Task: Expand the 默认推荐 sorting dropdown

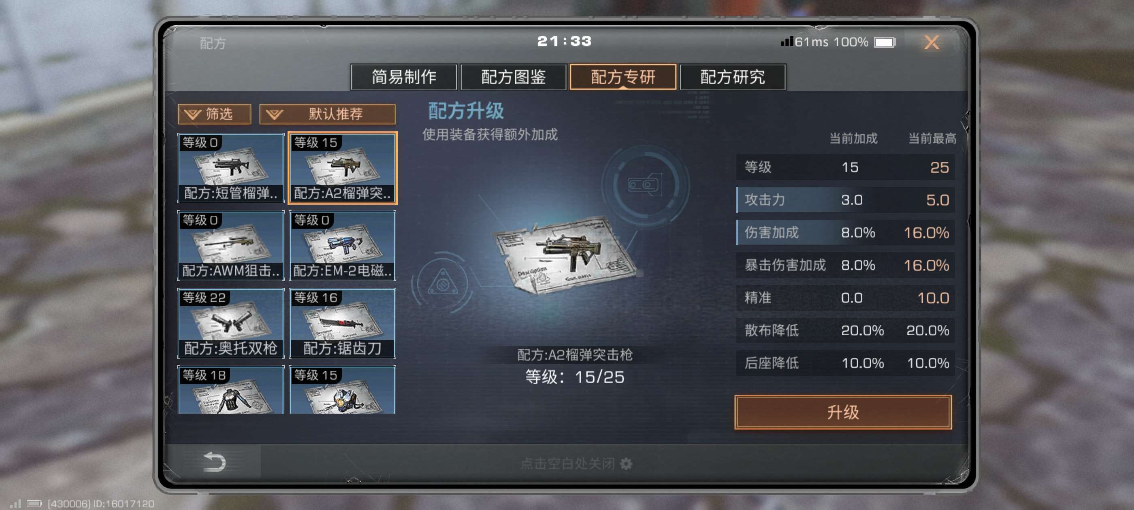Action: 327,114
